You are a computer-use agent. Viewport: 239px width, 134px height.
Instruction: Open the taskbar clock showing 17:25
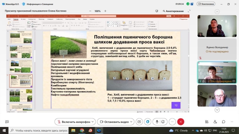click(224, 131)
